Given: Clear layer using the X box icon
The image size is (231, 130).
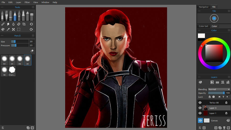Looking at the screenshot, I should [204, 128].
